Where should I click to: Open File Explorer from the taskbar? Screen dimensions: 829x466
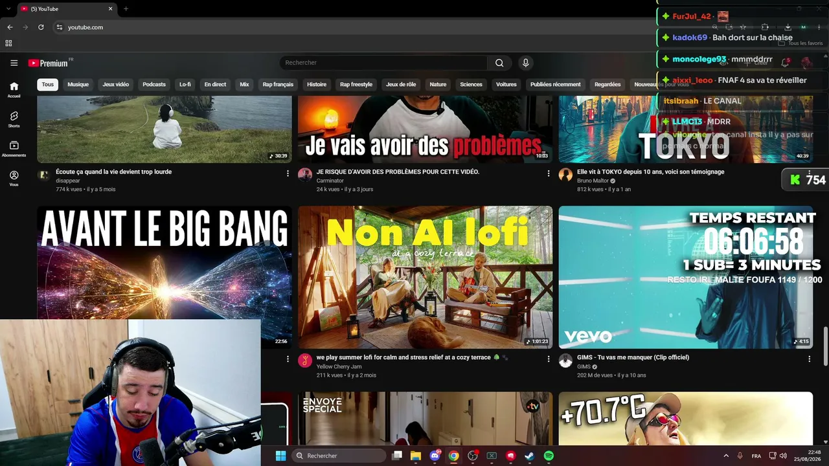pyautogui.click(x=416, y=456)
